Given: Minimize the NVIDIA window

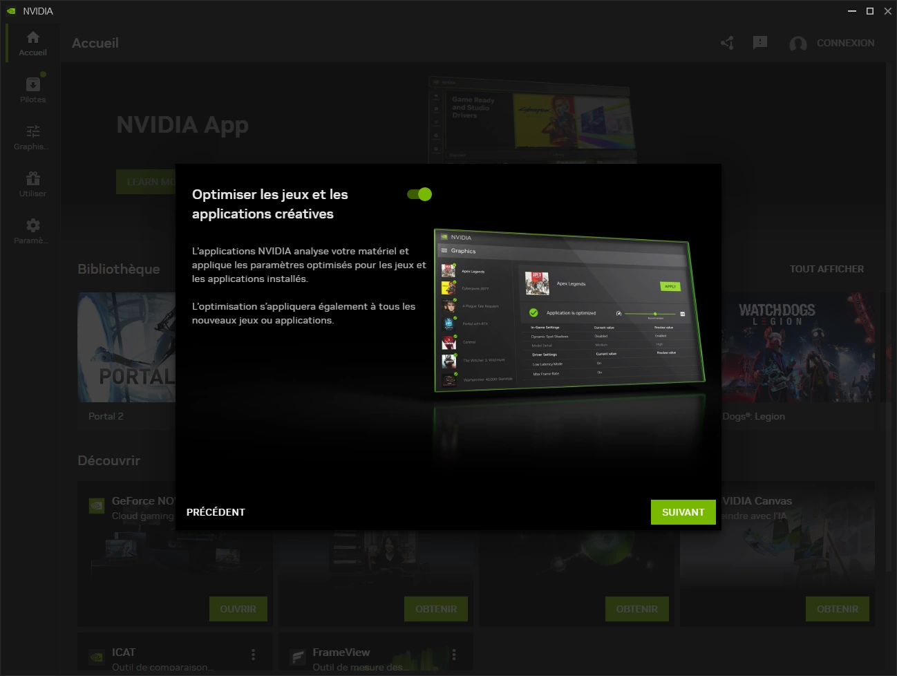Looking at the screenshot, I should (x=852, y=11).
